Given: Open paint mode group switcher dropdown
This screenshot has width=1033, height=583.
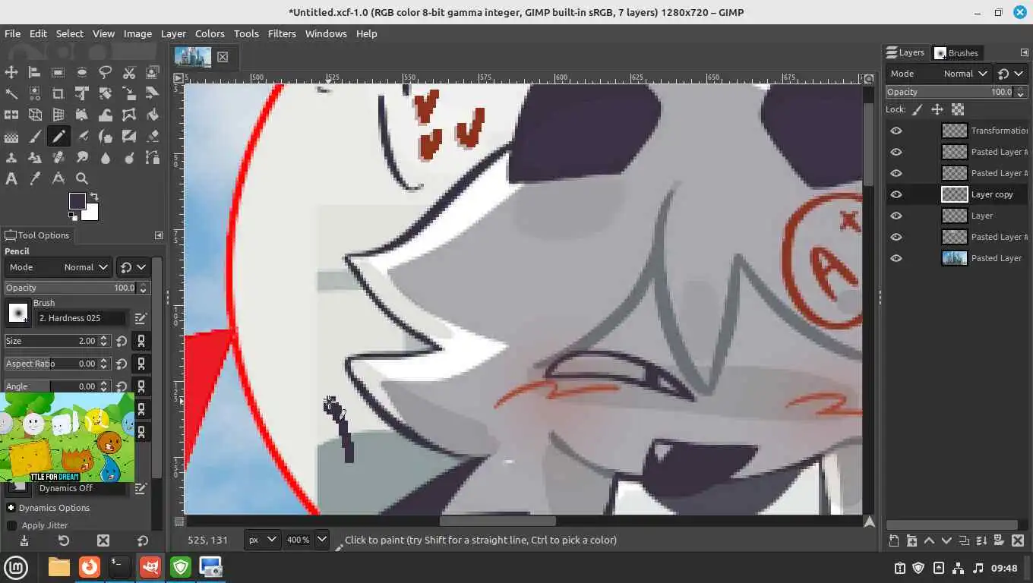Looking at the screenshot, I should [133, 267].
